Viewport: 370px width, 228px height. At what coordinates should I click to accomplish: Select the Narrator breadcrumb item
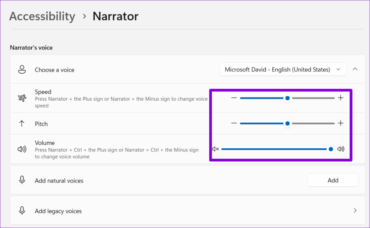click(x=115, y=16)
